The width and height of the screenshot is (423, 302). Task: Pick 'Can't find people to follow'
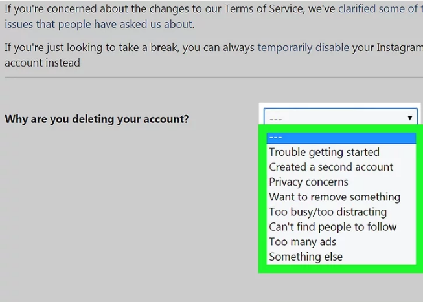332,226
